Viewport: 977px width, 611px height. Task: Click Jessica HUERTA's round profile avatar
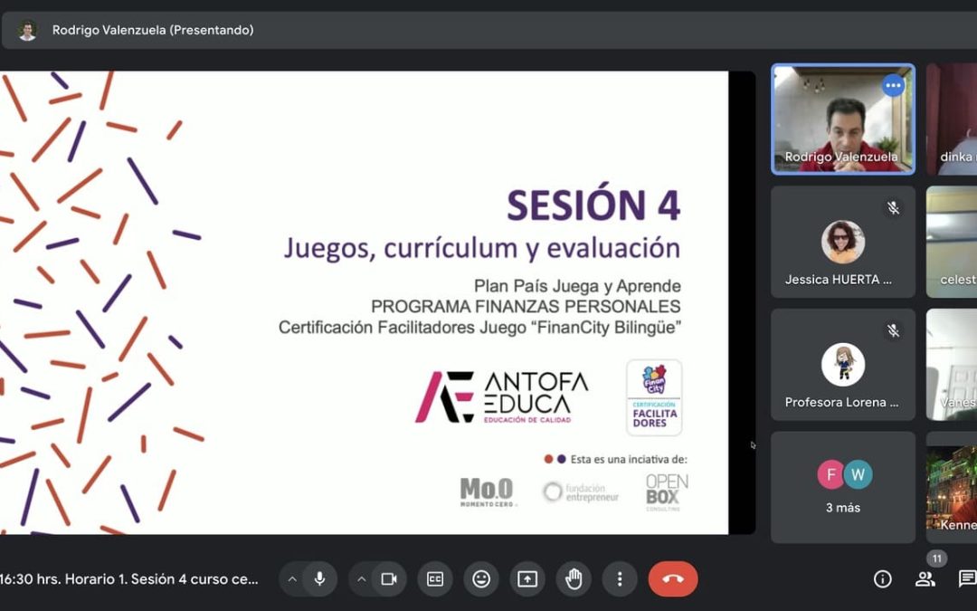coord(843,242)
